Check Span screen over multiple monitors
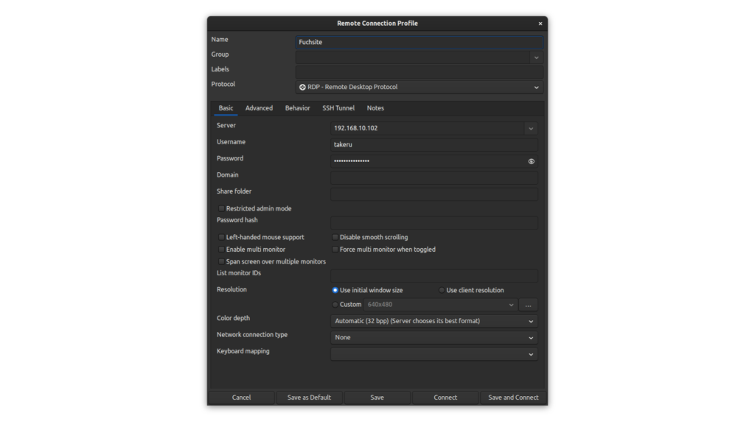This screenshot has height=424, width=755. 221,261
